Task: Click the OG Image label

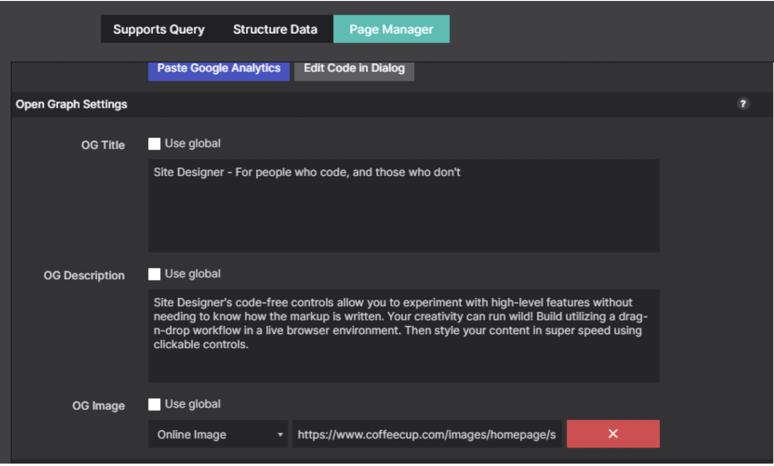Action: pyautogui.click(x=98, y=406)
